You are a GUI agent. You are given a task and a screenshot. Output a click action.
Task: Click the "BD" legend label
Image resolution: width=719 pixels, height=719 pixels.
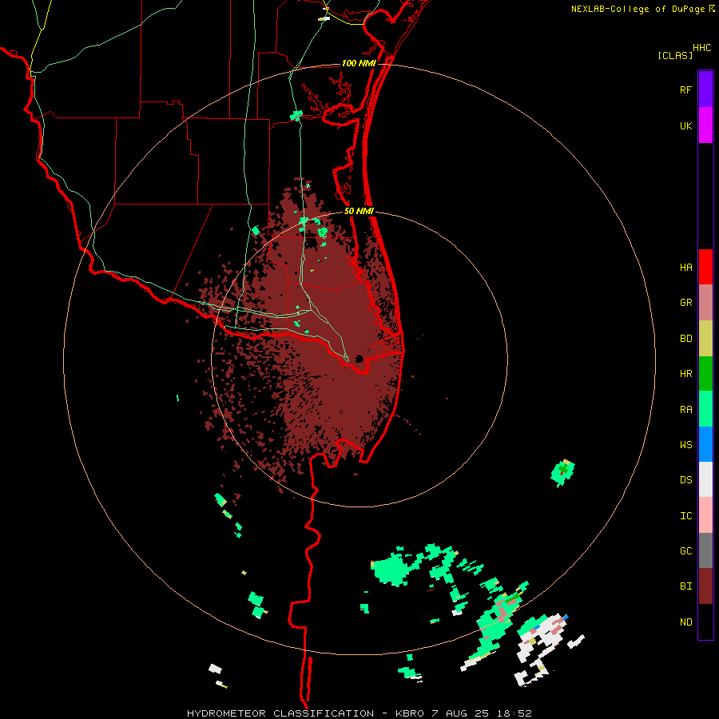[685, 339]
